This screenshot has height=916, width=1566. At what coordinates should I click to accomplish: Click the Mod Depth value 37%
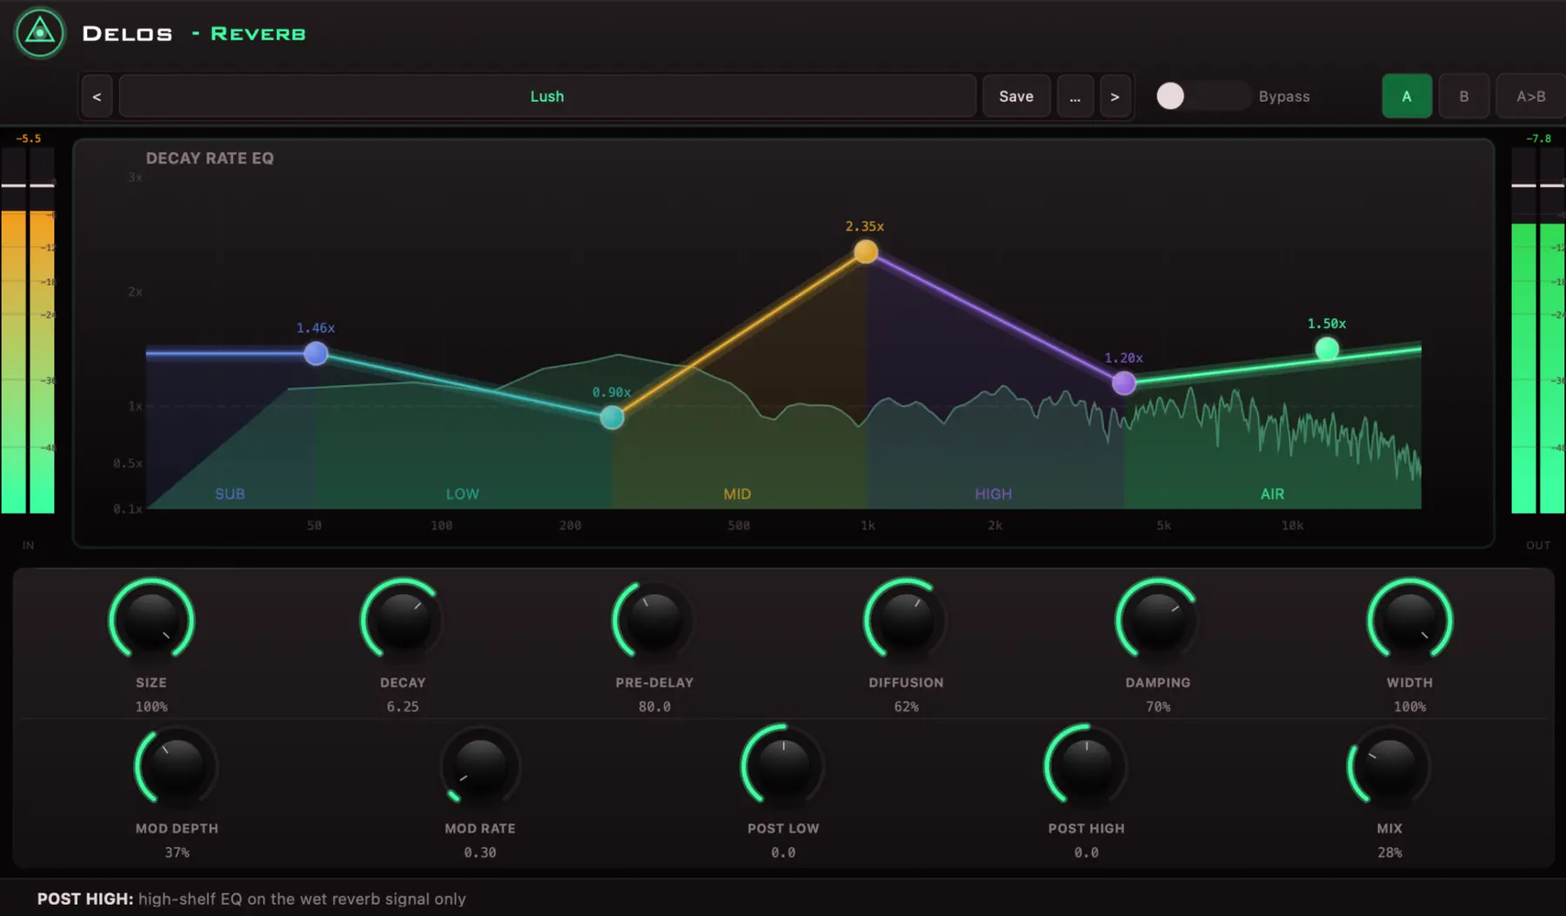177,852
